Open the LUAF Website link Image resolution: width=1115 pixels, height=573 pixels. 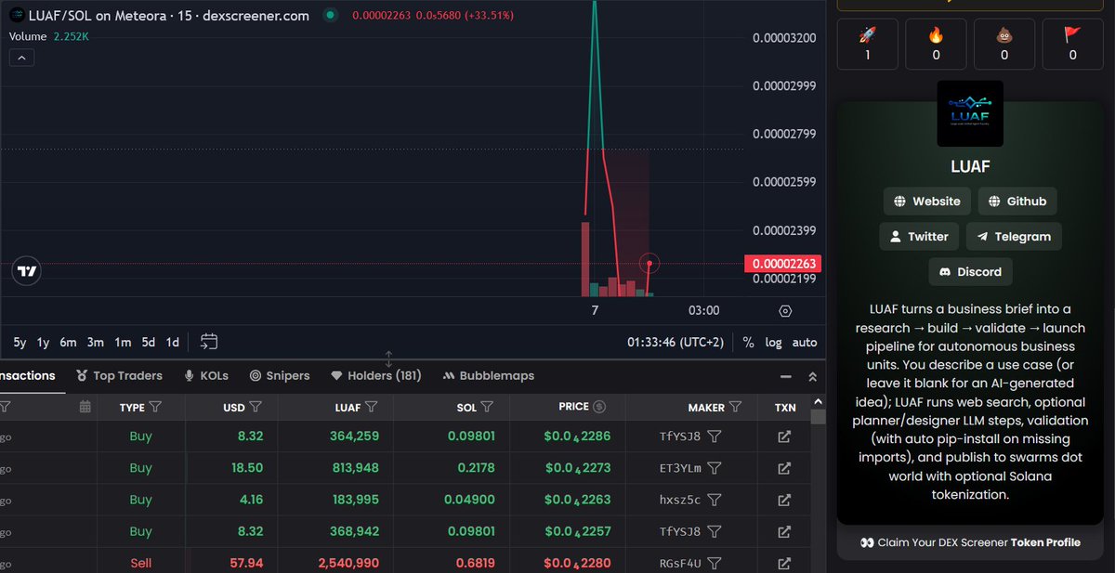926,201
